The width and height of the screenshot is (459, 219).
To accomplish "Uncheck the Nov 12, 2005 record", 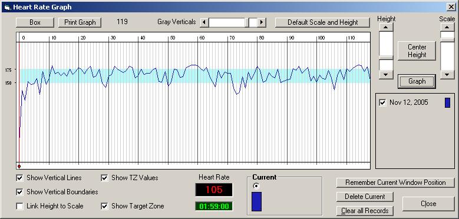I will click(x=382, y=102).
